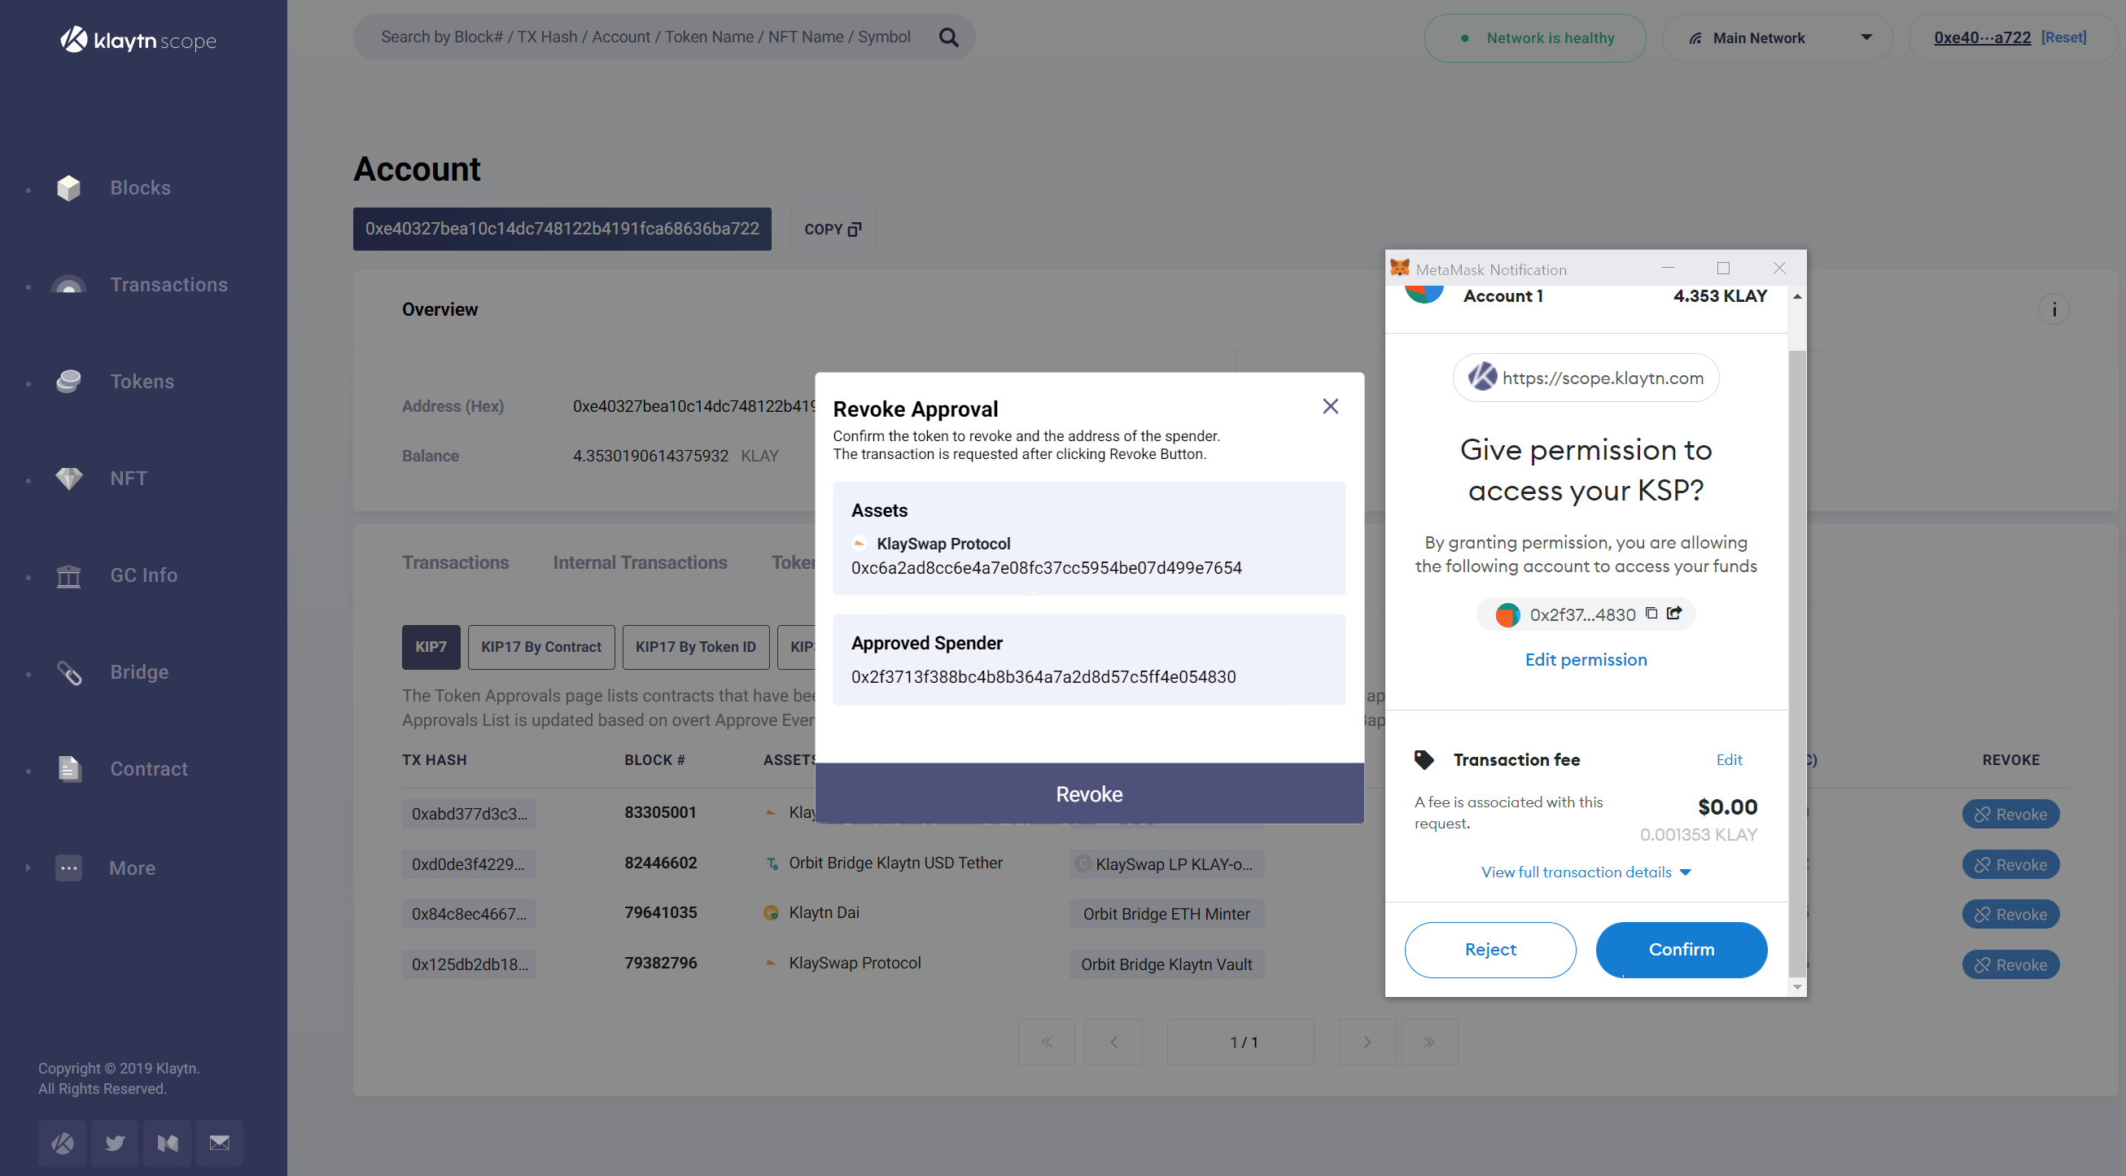
Task: Go to next page of approvals
Action: point(1367,1043)
